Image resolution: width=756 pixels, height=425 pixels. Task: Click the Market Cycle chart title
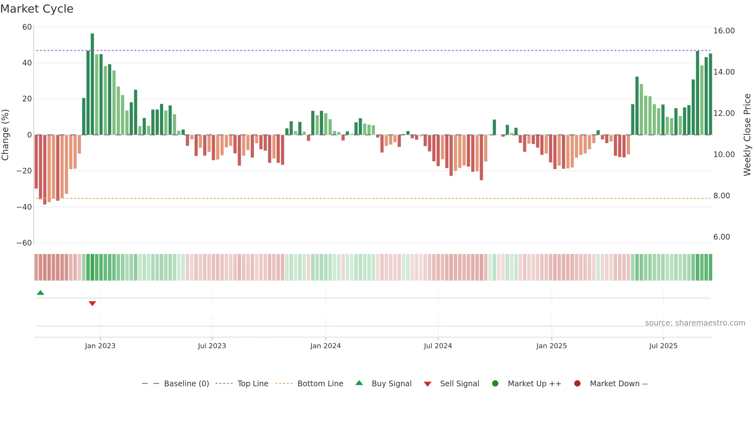(x=37, y=9)
